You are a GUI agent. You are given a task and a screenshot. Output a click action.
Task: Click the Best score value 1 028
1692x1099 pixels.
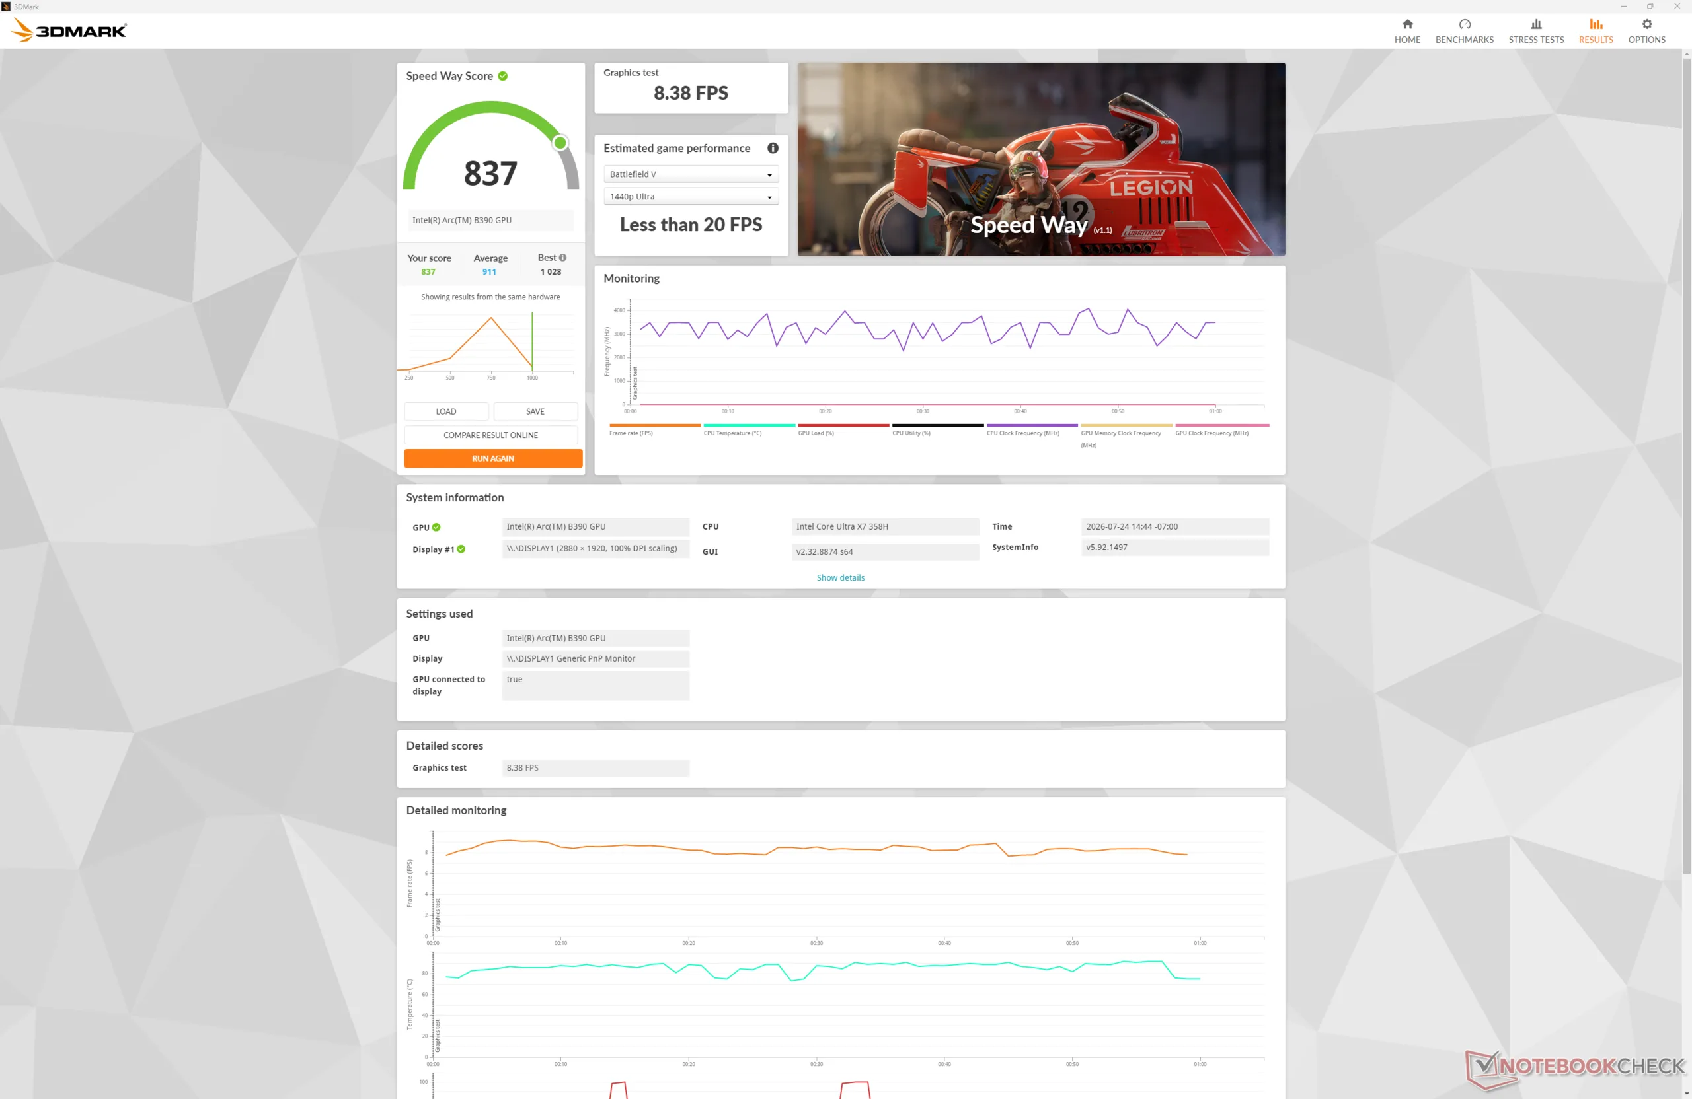pos(551,271)
